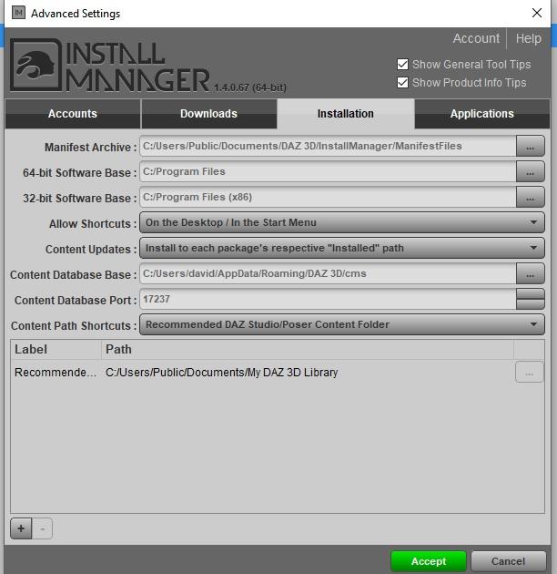This screenshot has width=557, height=574.
Task: Open the Content Updates dropdown
Action: click(342, 248)
